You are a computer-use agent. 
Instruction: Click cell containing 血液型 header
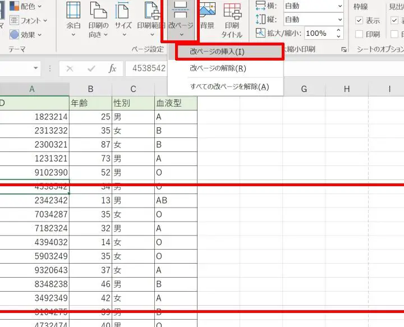(176, 103)
